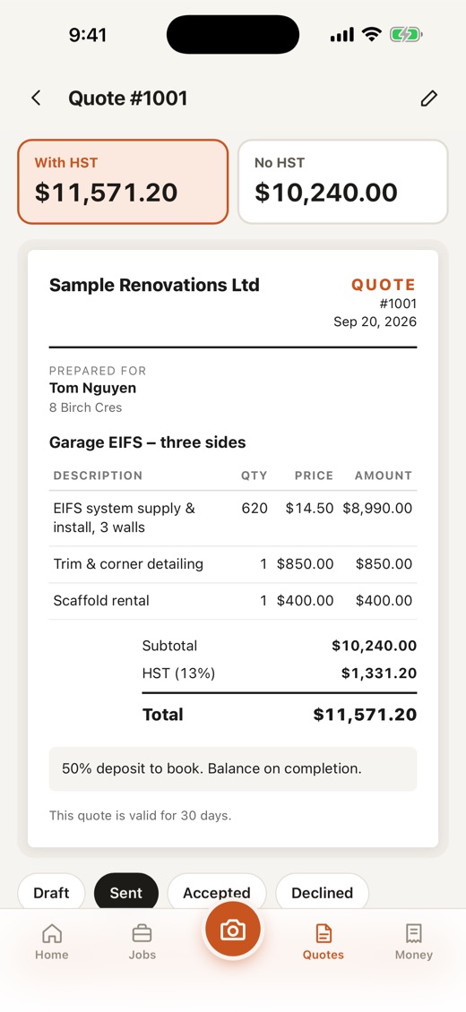This screenshot has height=1012, width=466.
Task: Select the EIFS system supply line item
Action: pyautogui.click(x=233, y=519)
